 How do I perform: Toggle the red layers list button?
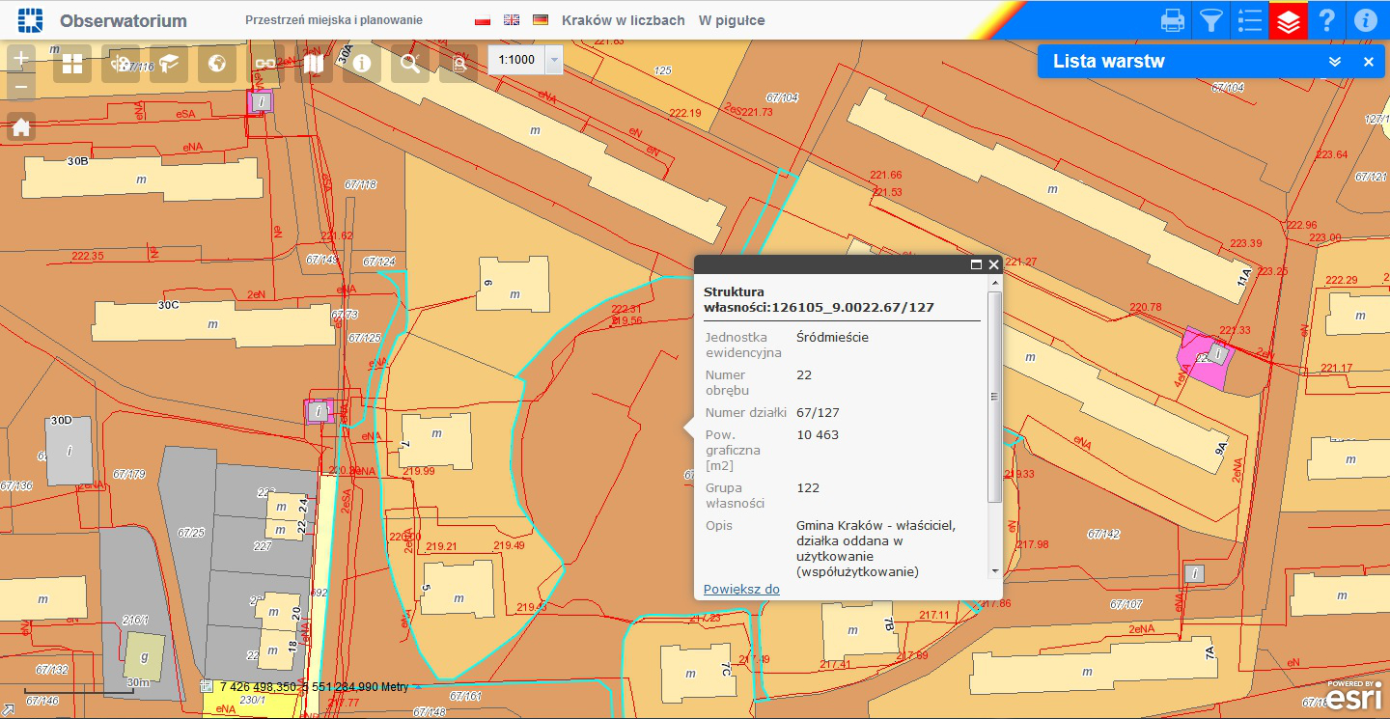tap(1289, 20)
